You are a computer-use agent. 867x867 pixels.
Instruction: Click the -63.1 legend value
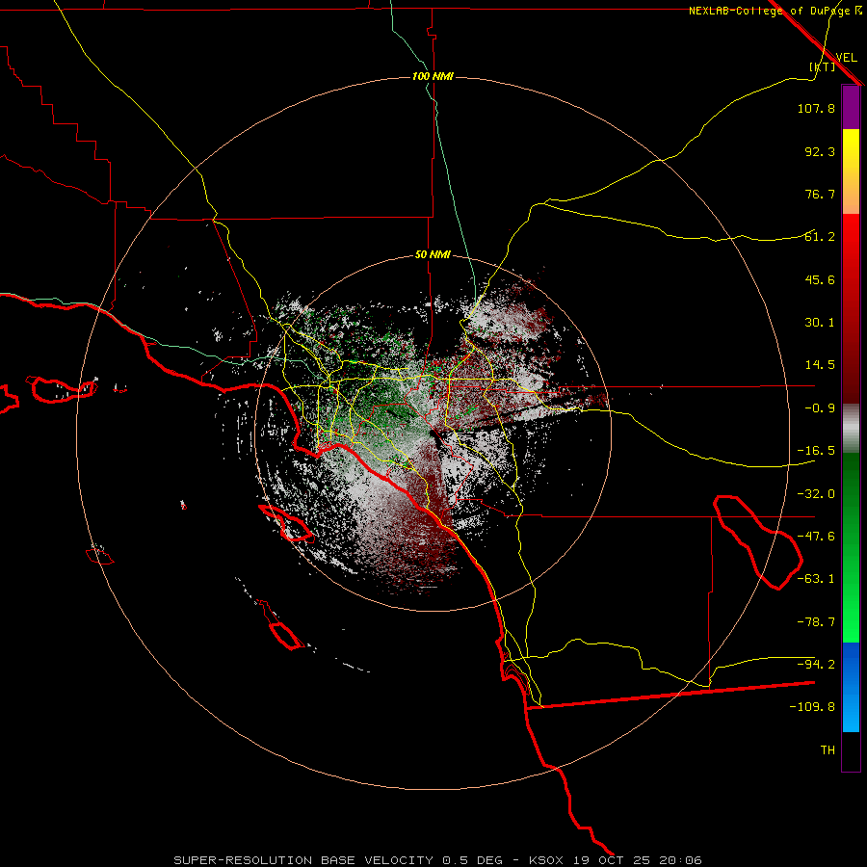tap(816, 579)
